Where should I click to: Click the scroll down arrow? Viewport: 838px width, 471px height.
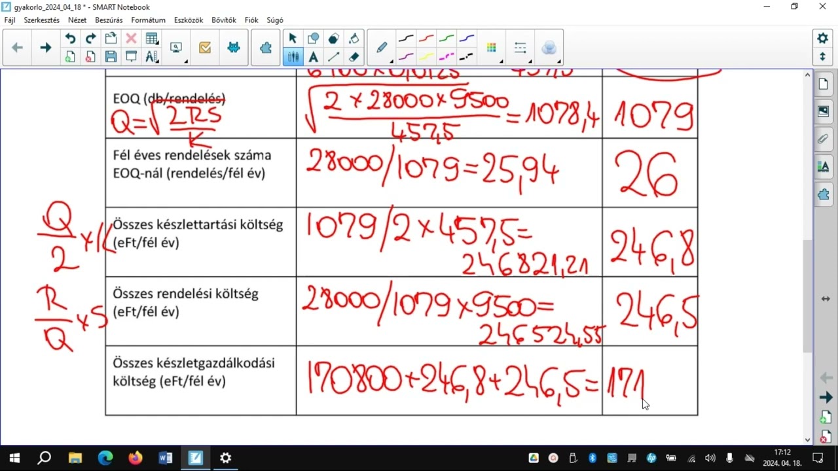[807, 440]
